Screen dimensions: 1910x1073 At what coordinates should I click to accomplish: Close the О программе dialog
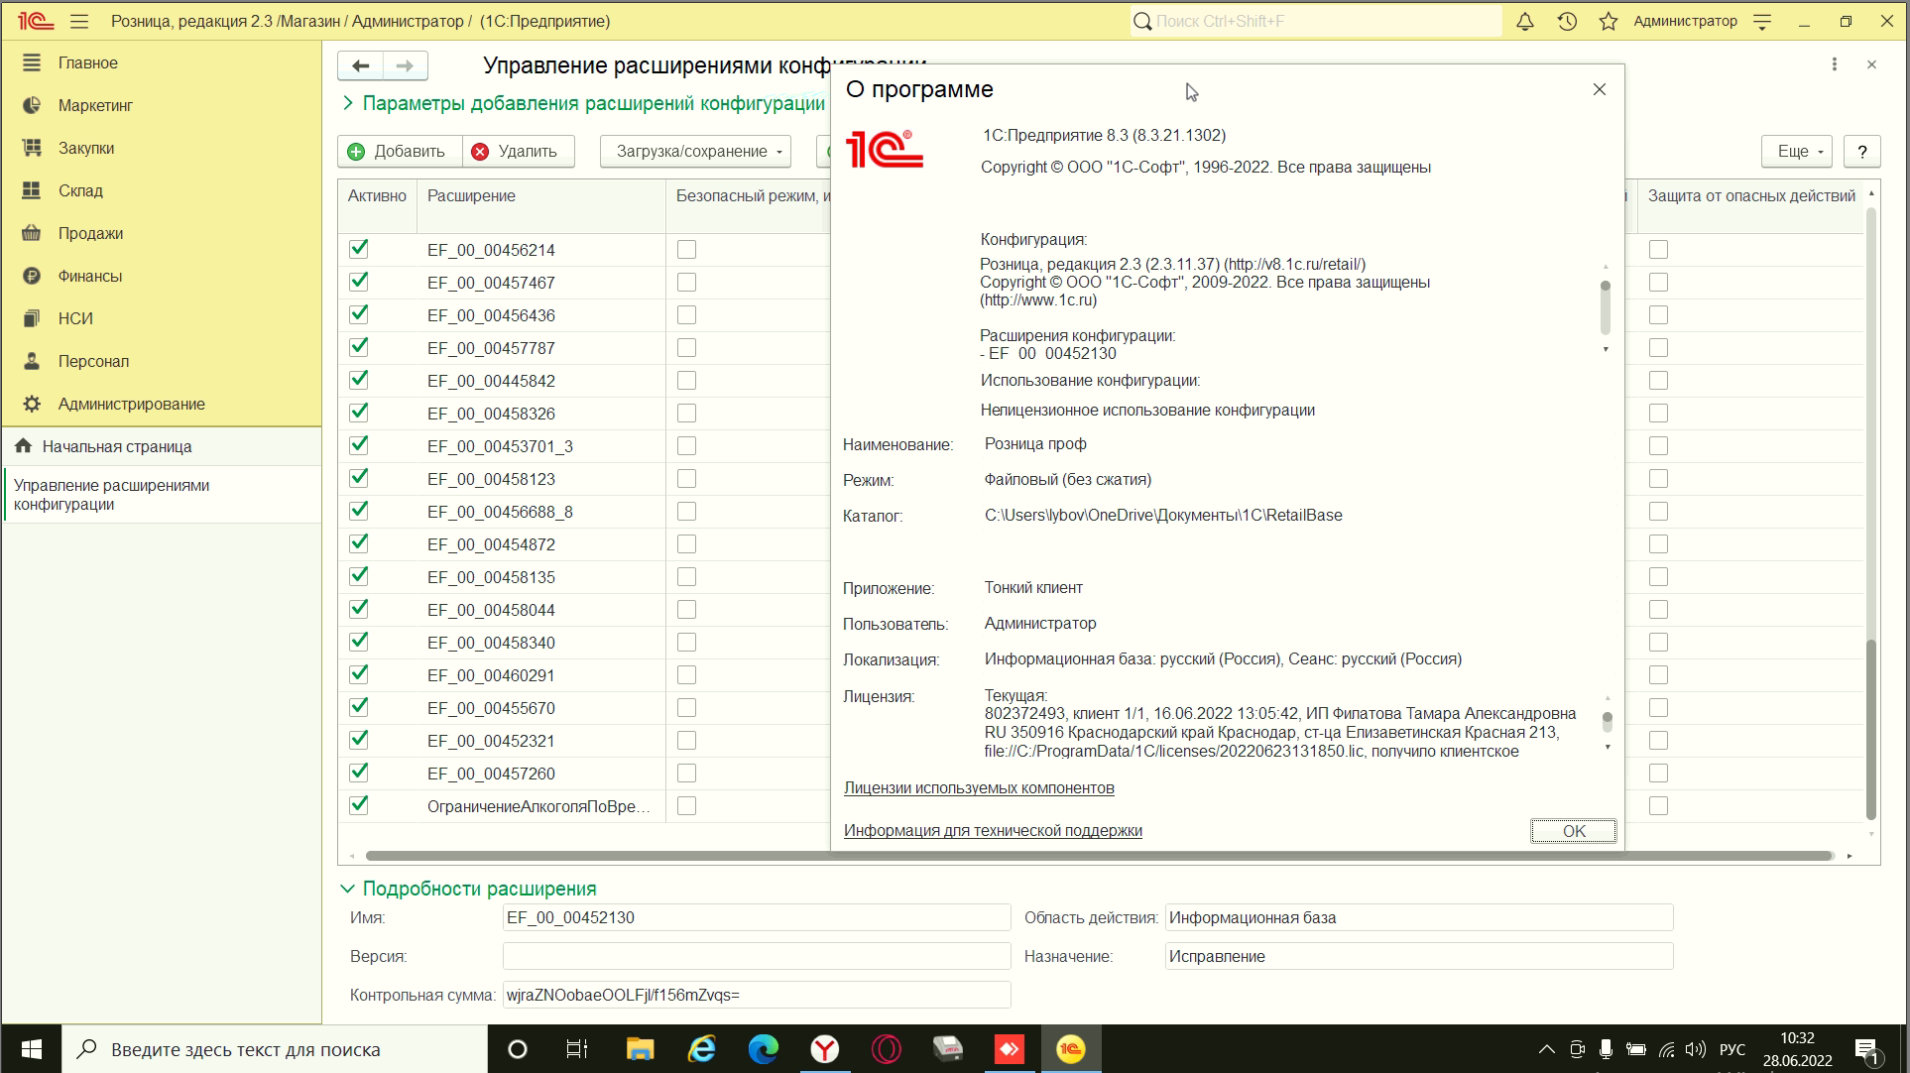click(x=1599, y=89)
